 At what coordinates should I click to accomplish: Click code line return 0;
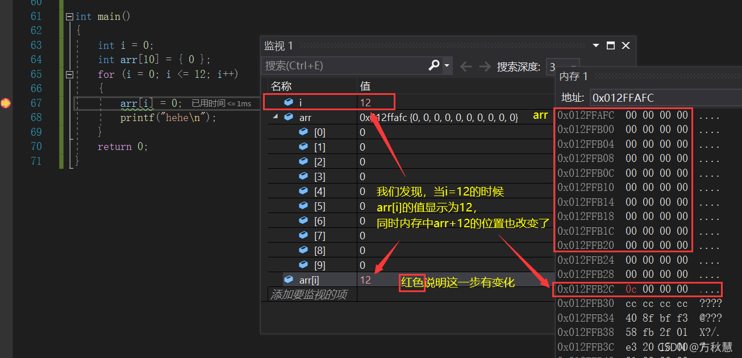123,146
